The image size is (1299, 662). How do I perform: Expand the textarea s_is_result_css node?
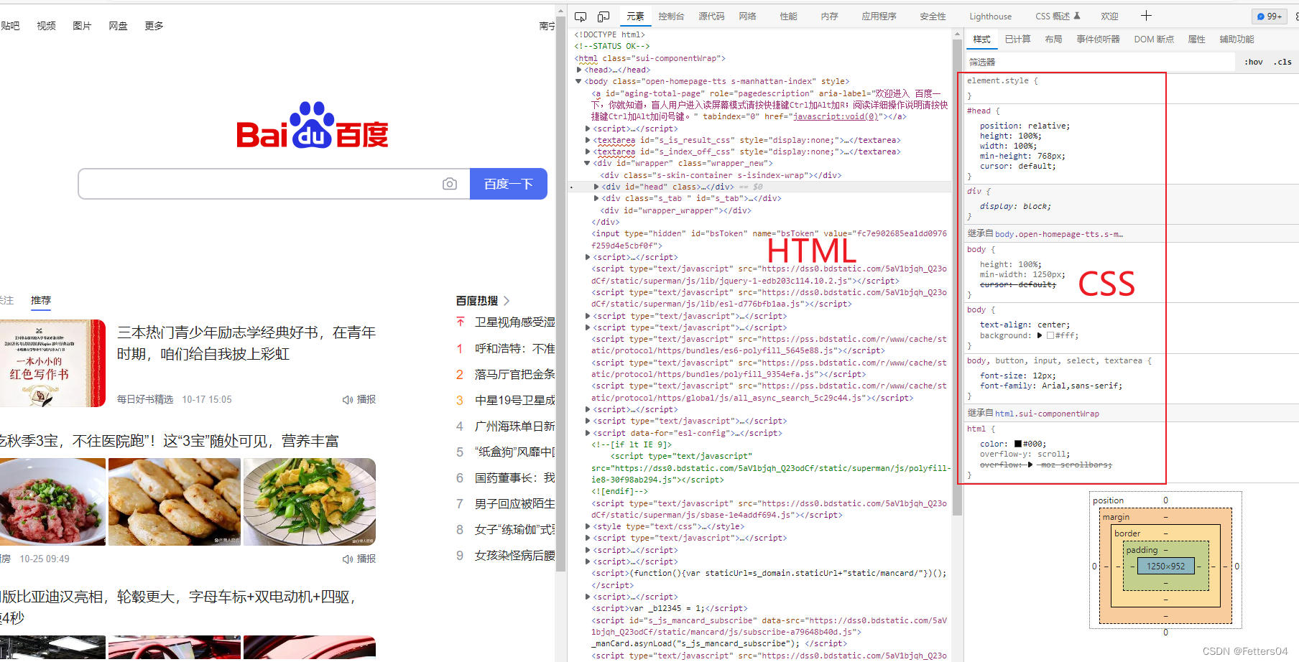588,140
